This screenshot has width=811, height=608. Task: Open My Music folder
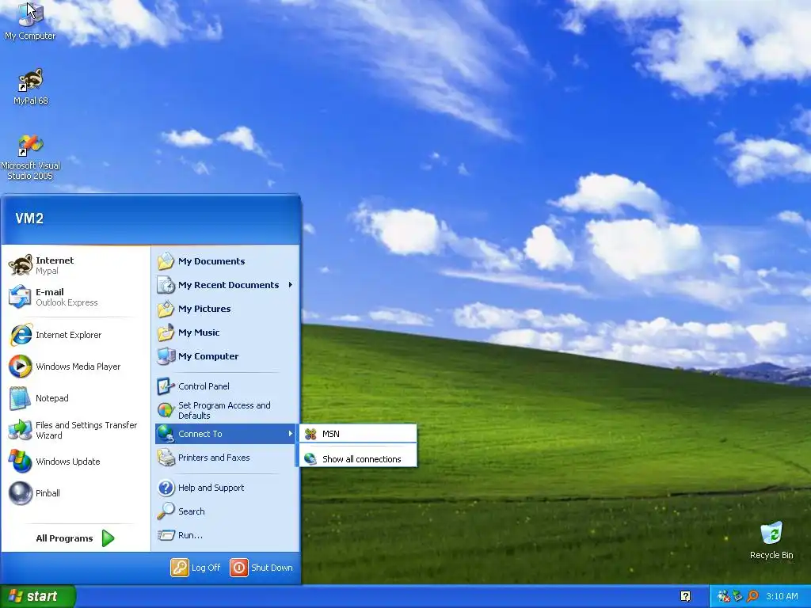226,332
